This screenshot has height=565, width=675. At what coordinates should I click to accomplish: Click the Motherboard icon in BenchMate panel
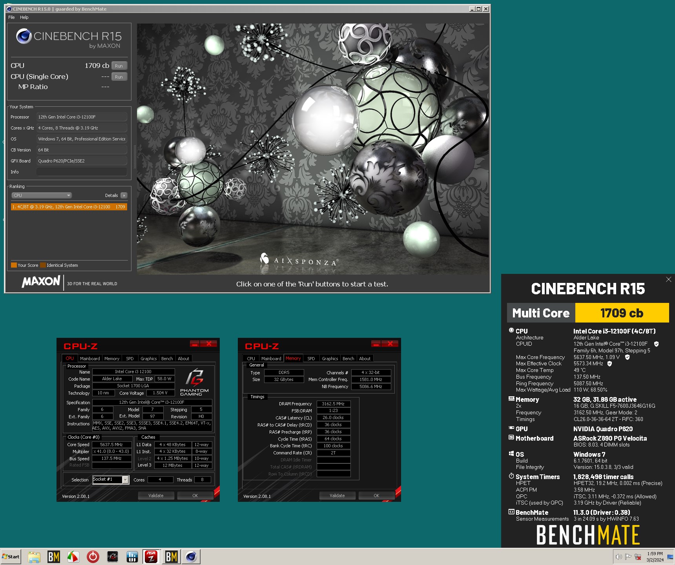coord(511,437)
